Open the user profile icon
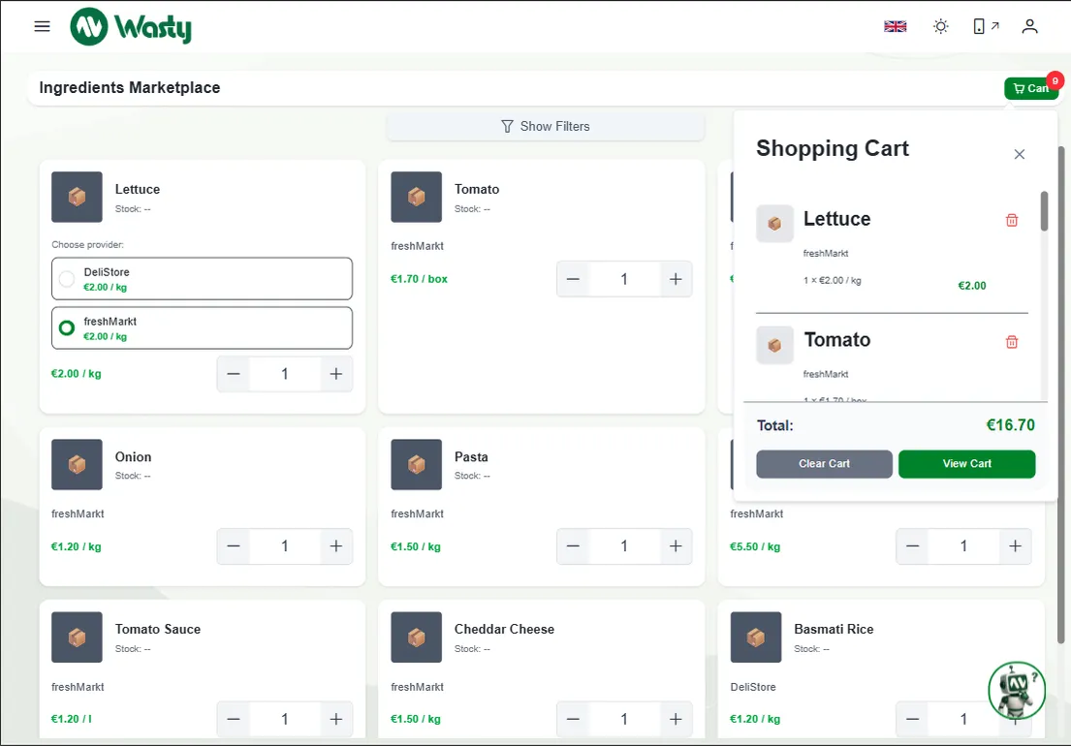 pyautogui.click(x=1029, y=26)
